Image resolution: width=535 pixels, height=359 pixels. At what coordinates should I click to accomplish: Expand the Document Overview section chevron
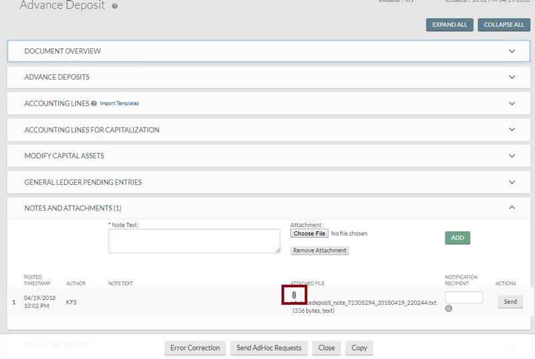coord(512,52)
